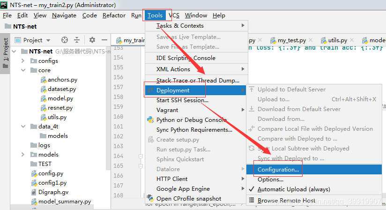Click the Open CProfile snapshot icon

(150, 199)
